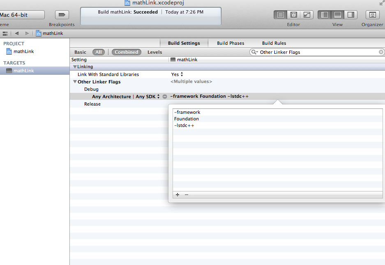Click the Mac 64-bit scheme selector
This screenshot has width=385, height=265.
tap(22, 15)
